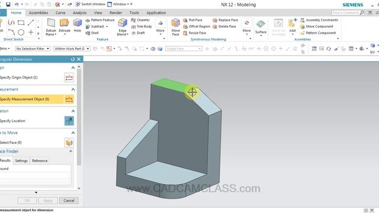The image size is (379, 213).
Task: Select the Move Face tool
Action: tap(175, 27)
